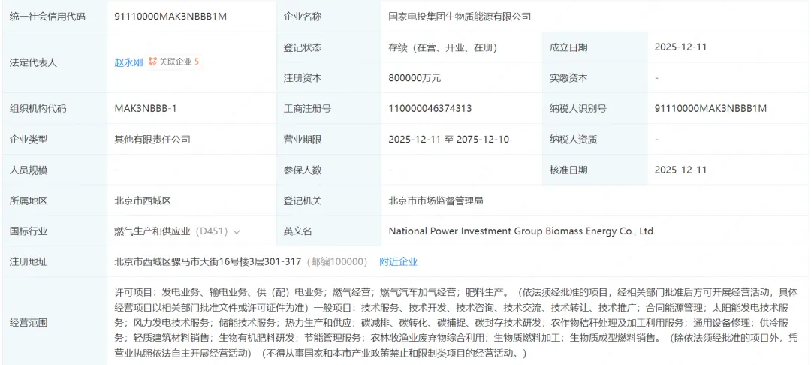This screenshot has width=811, height=365.
Task: Click the 成立日期 value 2025-12-11
Action: point(680,47)
